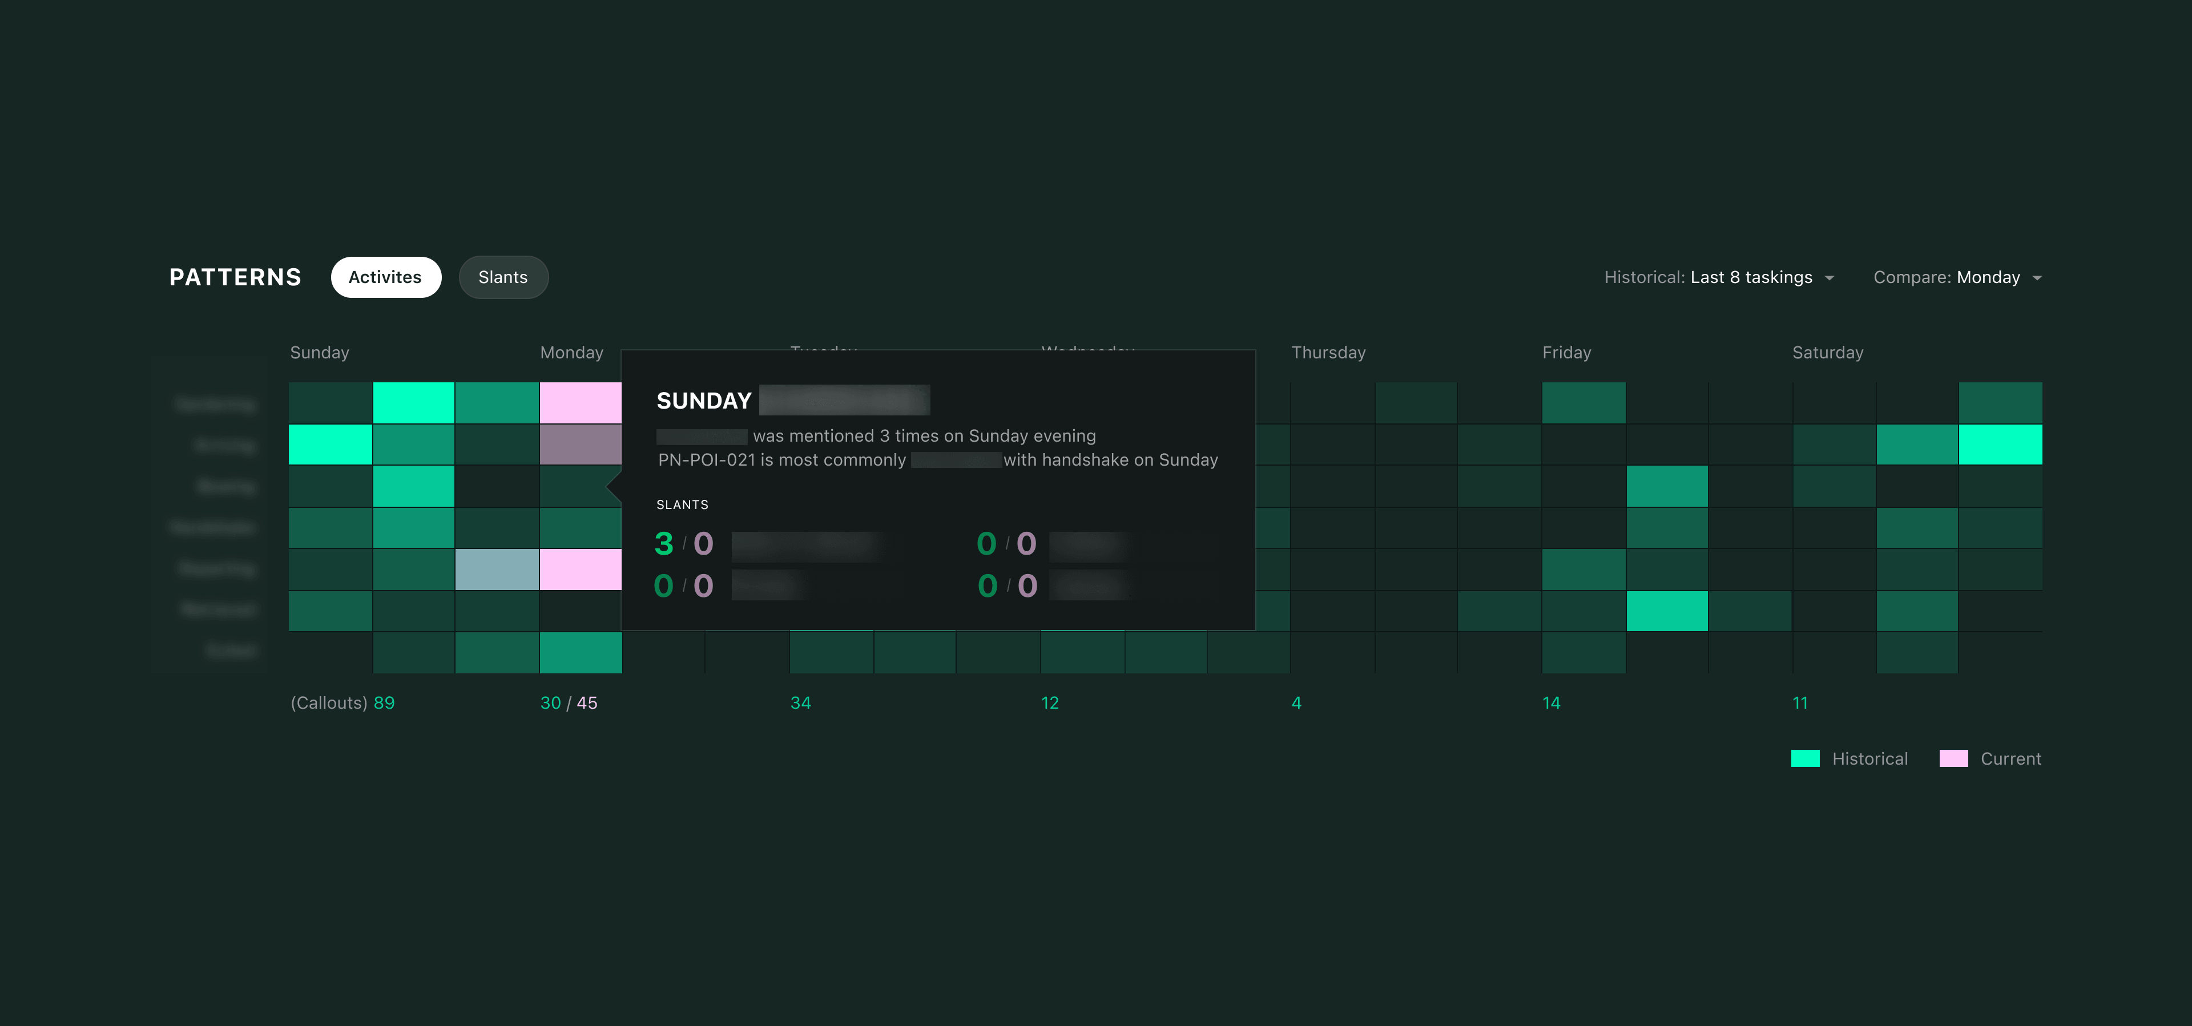The image size is (2192, 1026).
Task: Select the Saturday column header
Action: click(1828, 352)
